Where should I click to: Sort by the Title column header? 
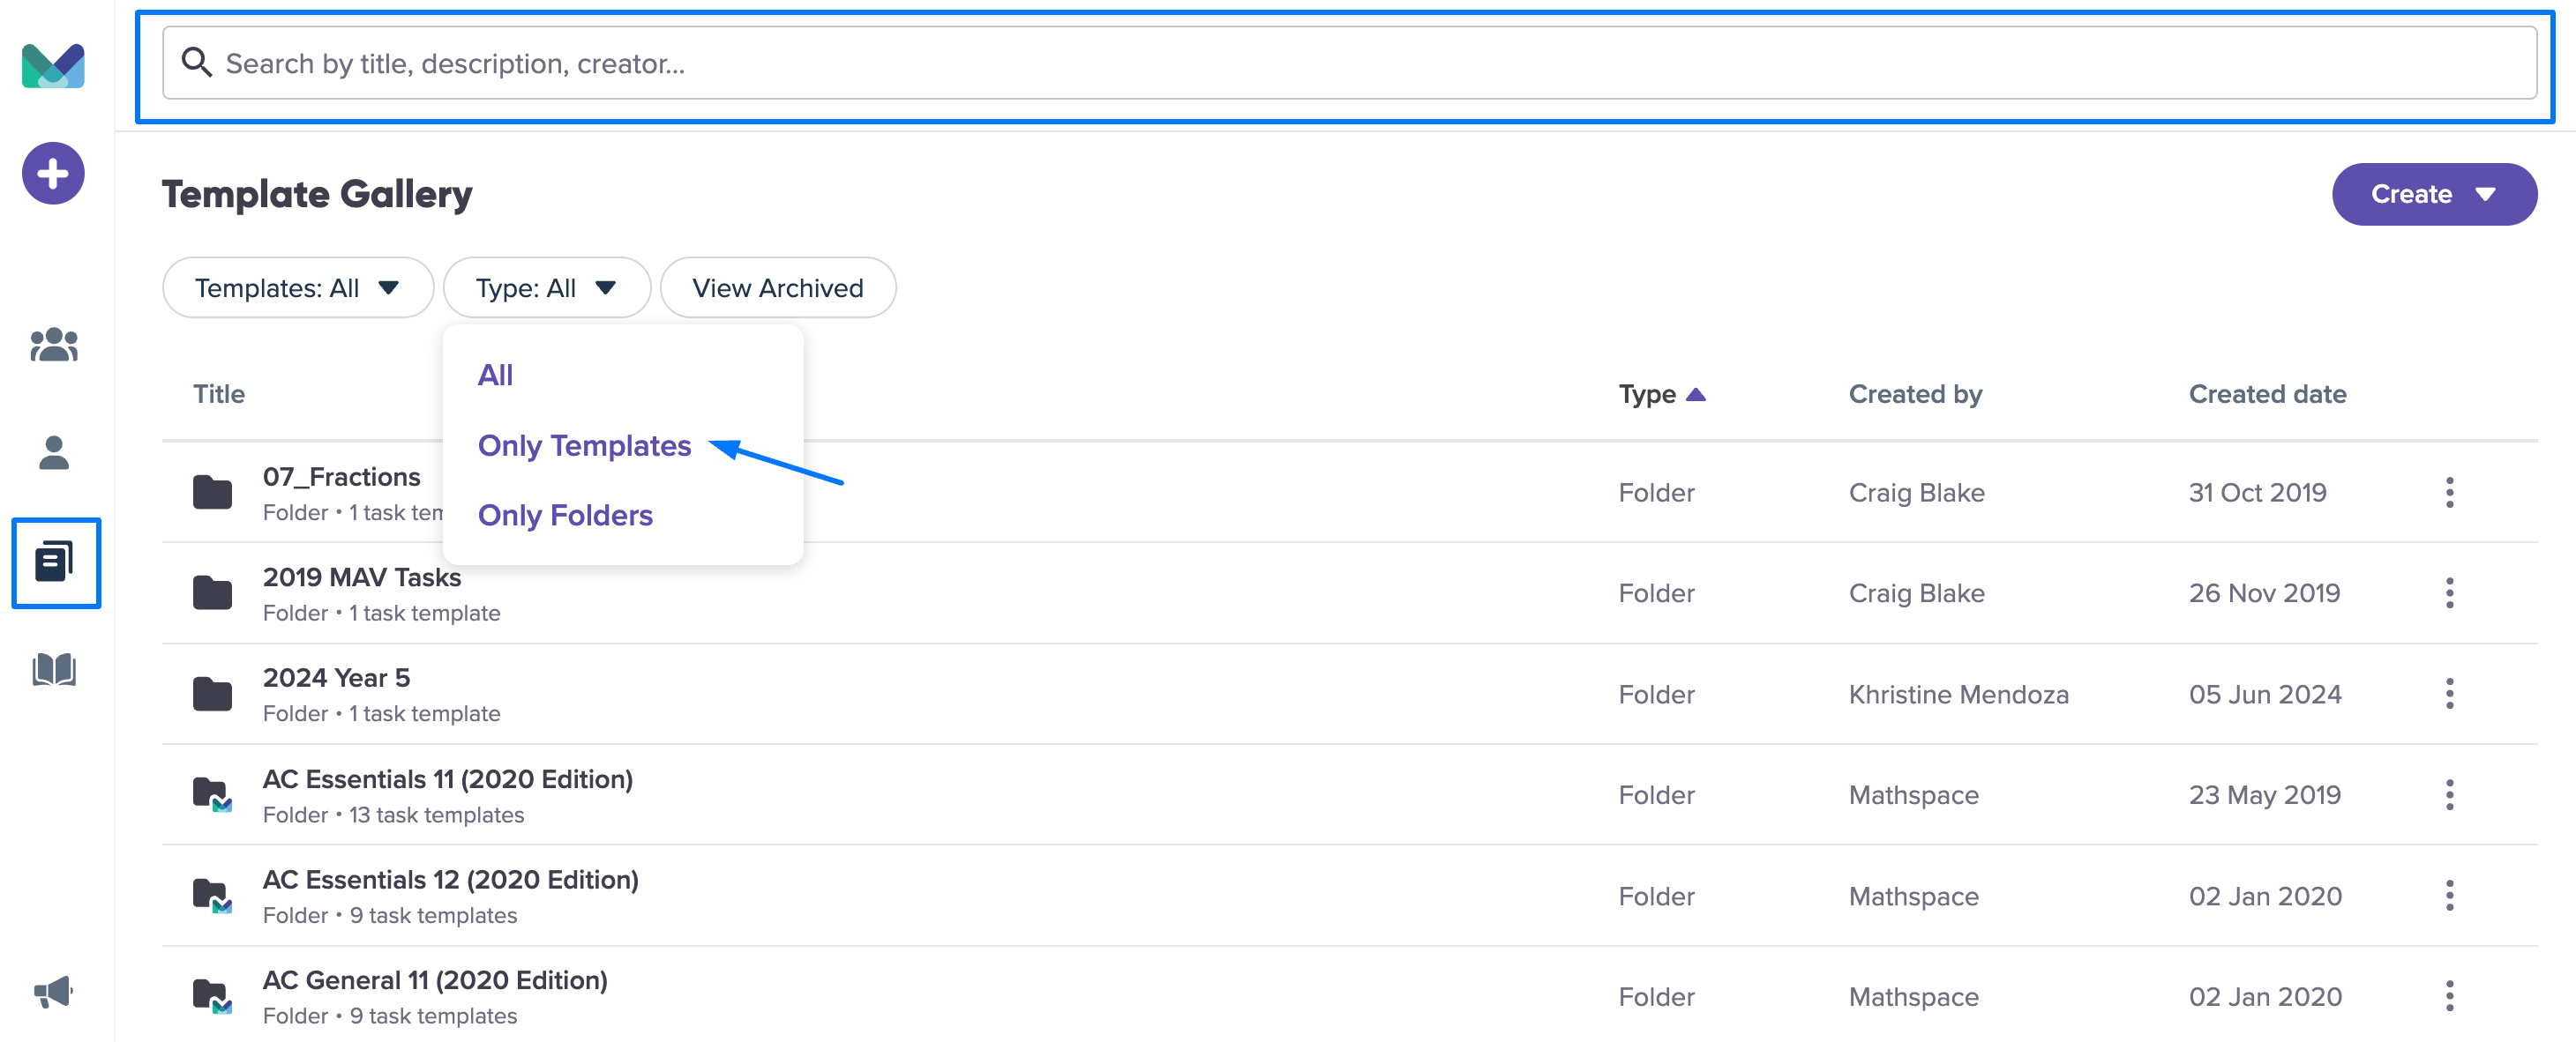(219, 395)
